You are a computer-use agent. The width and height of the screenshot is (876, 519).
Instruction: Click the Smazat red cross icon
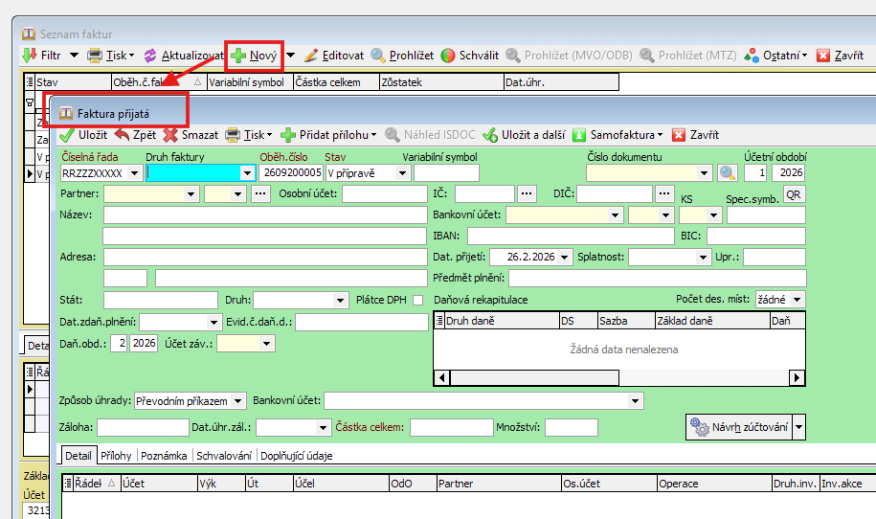171,135
